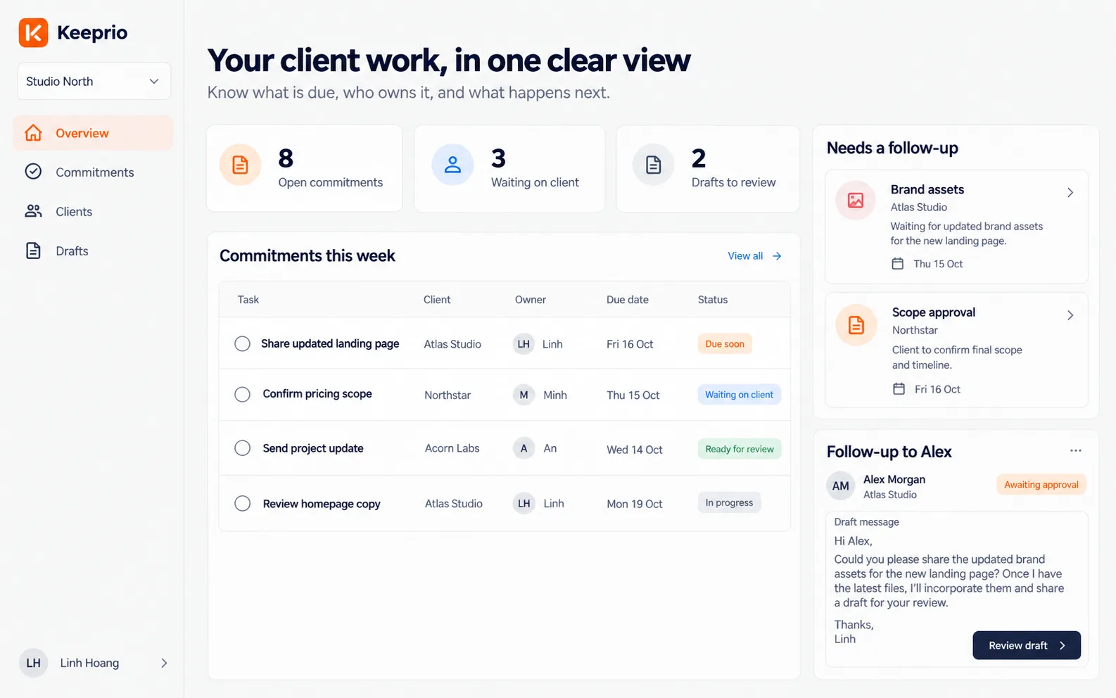Image resolution: width=1116 pixels, height=698 pixels.
Task: Click the Clients people icon in sidebar
Action: click(x=33, y=211)
